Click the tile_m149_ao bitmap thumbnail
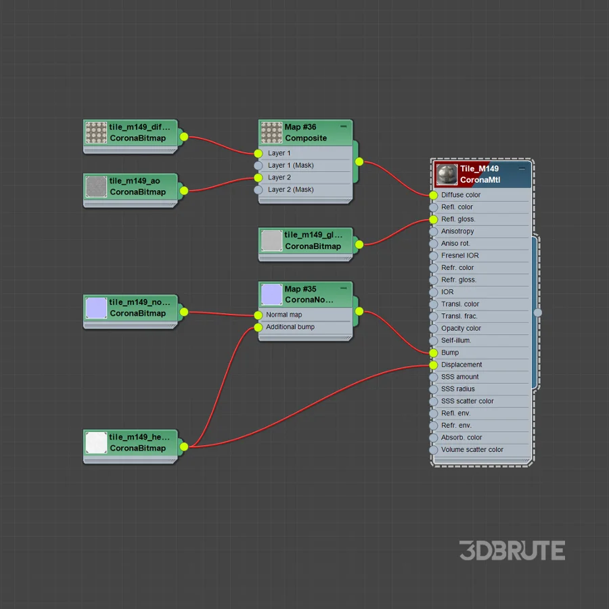609x609 pixels. (96, 187)
